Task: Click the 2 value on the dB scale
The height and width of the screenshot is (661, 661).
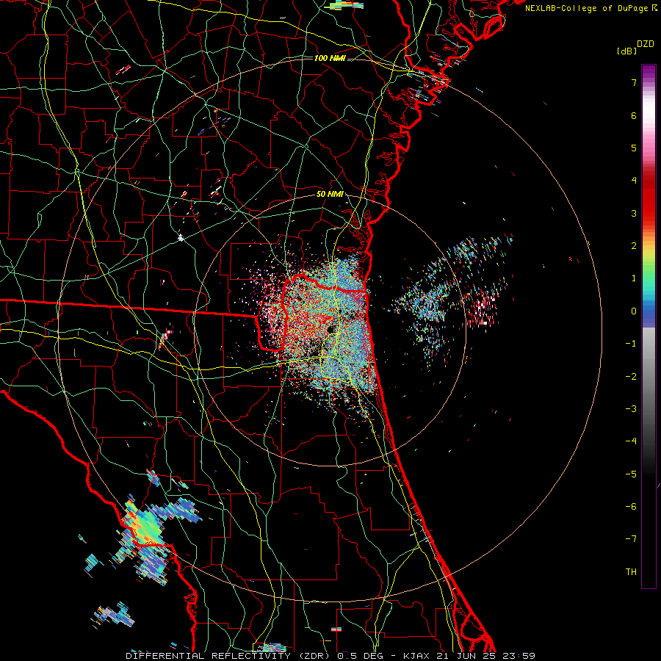Action: pos(634,246)
